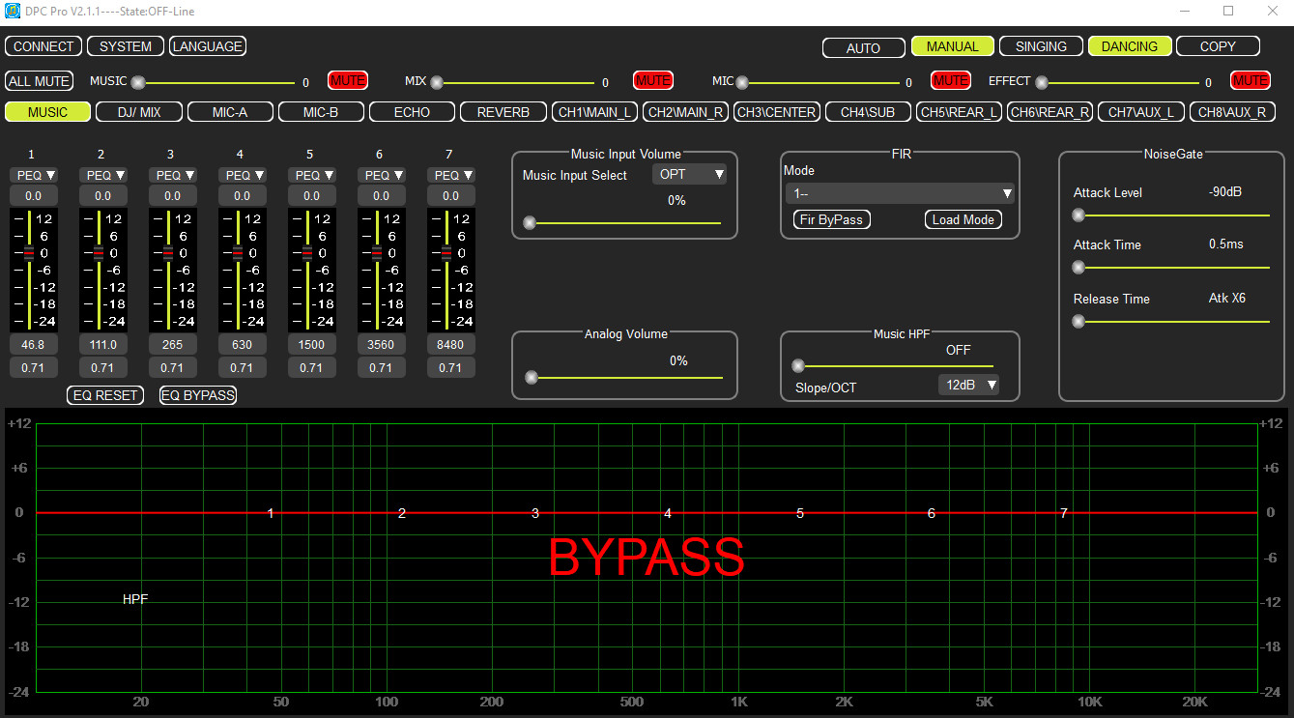Click band 5 frequency field 1500

pyautogui.click(x=311, y=345)
